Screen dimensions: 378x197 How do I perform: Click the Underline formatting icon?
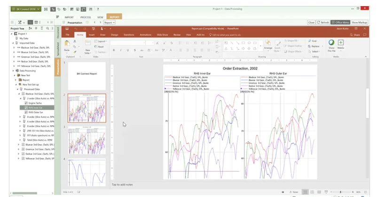click(128, 50)
